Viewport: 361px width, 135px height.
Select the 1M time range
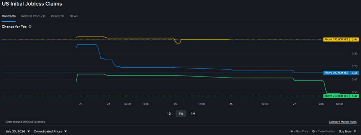193,114
